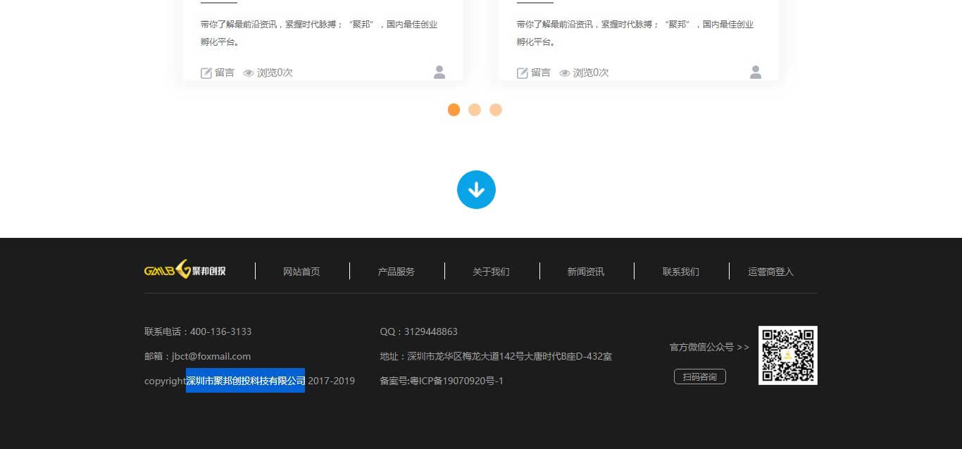Image resolution: width=962 pixels, height=449 pixels.
Task: Select the third carousel indicator dot
Action: (496, 110)
